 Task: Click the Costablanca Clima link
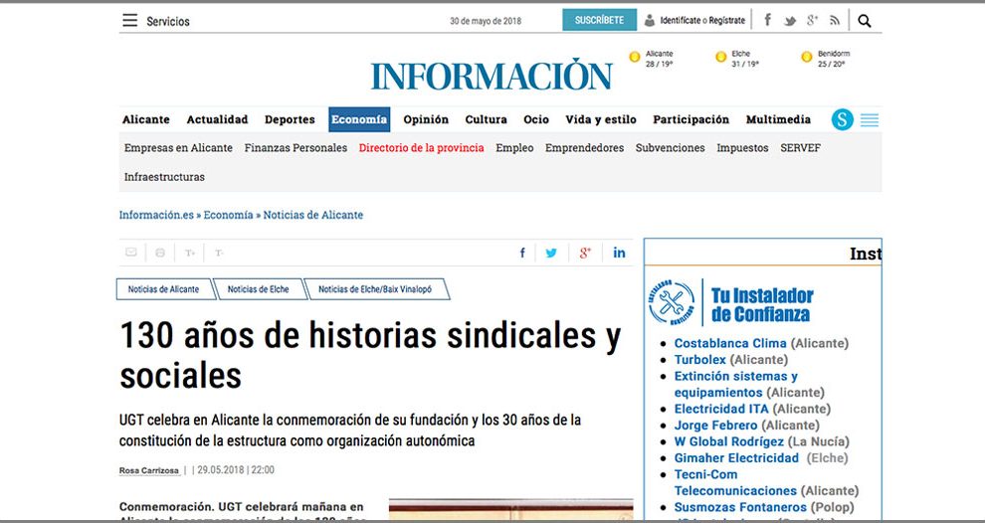[730, 343]
